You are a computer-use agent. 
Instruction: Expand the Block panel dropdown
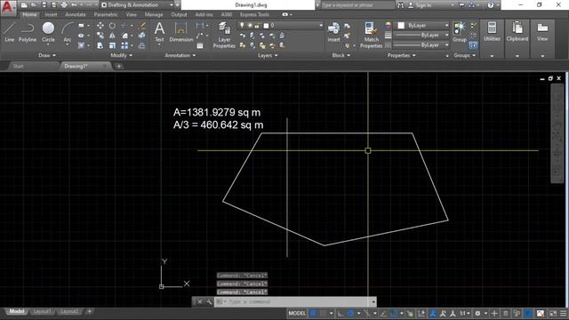pos(341,55)
